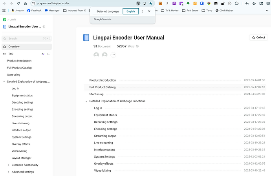
Task: Click the address bar URL yuque.com/linkpi/encoder
Action: tap(53, 3)
